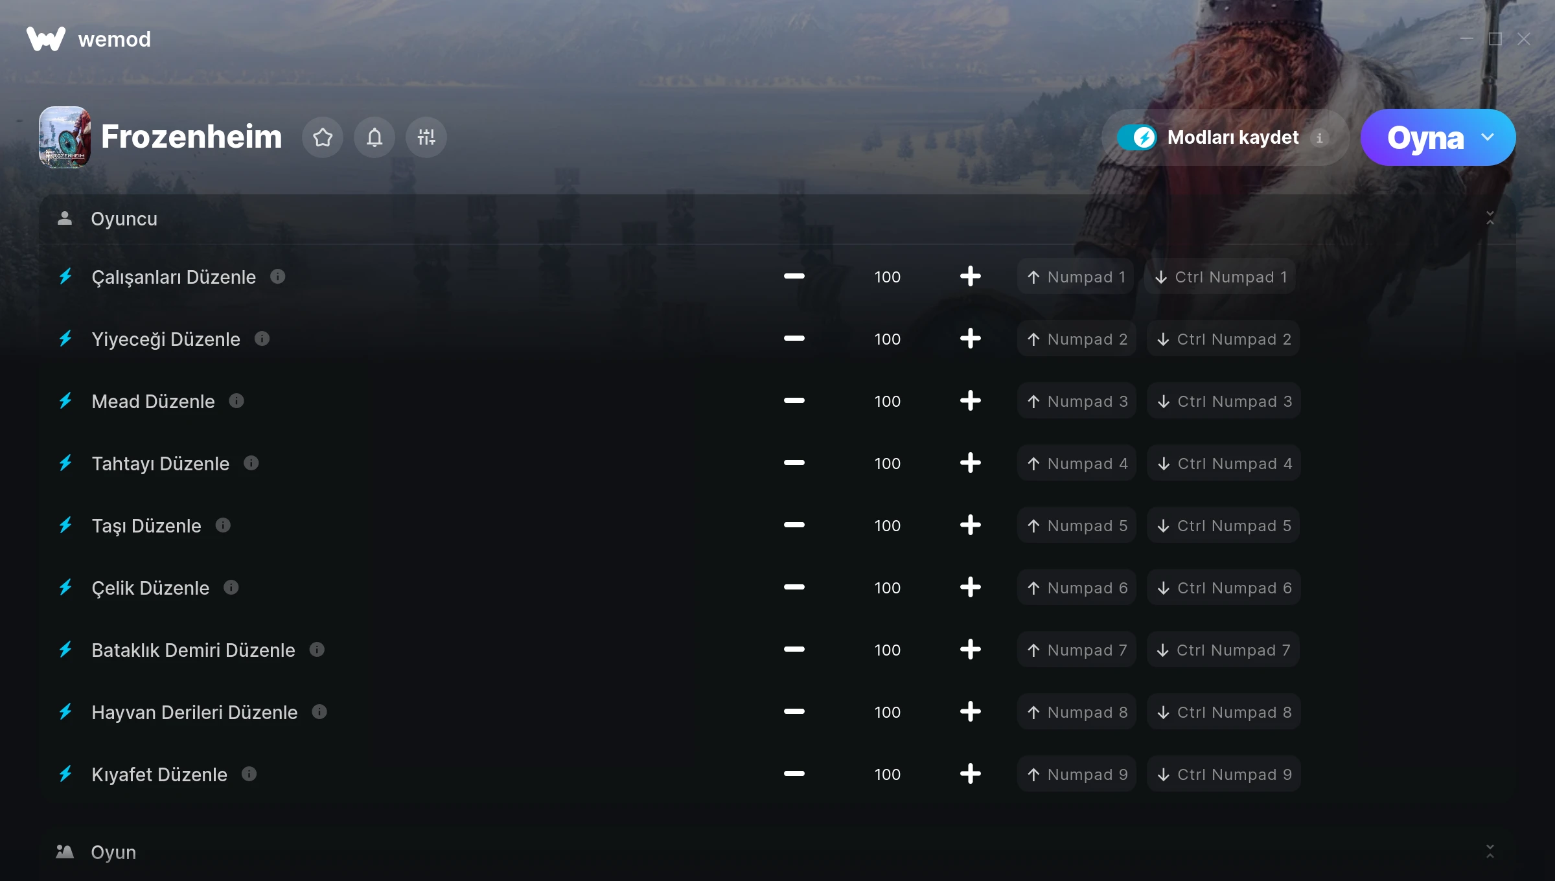The image size is (1555, 881).
Task: Show info tooltip for Mead Düzenle
Action: point(236,401)
